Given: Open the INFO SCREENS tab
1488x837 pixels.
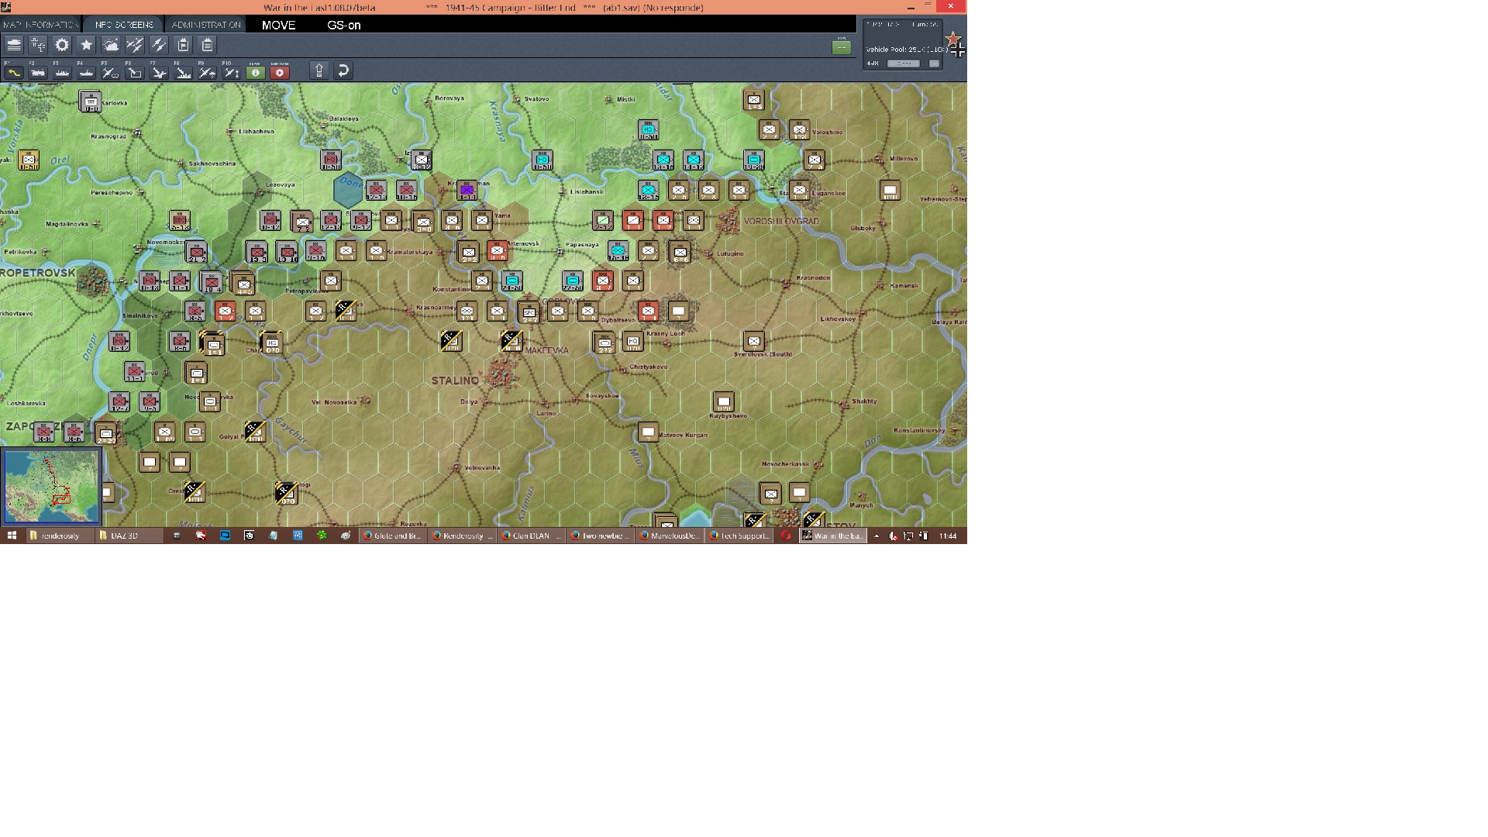Looking at the screenshot, I should [124, 25].
